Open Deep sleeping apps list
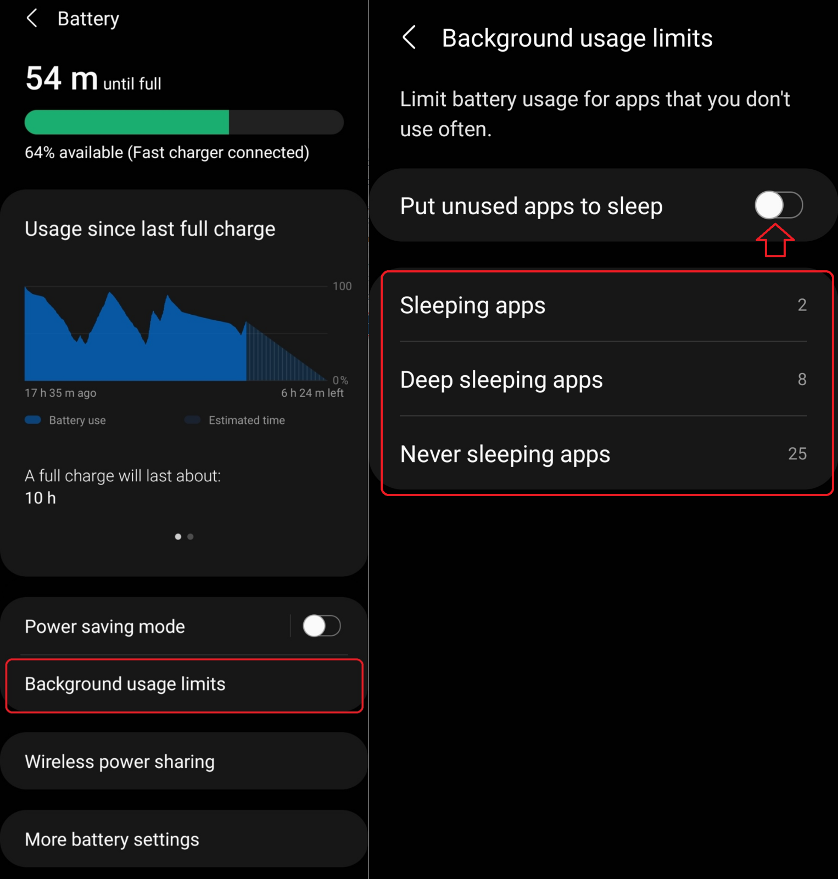This screenshot has height=879, width=838. [x=603, y=379]
